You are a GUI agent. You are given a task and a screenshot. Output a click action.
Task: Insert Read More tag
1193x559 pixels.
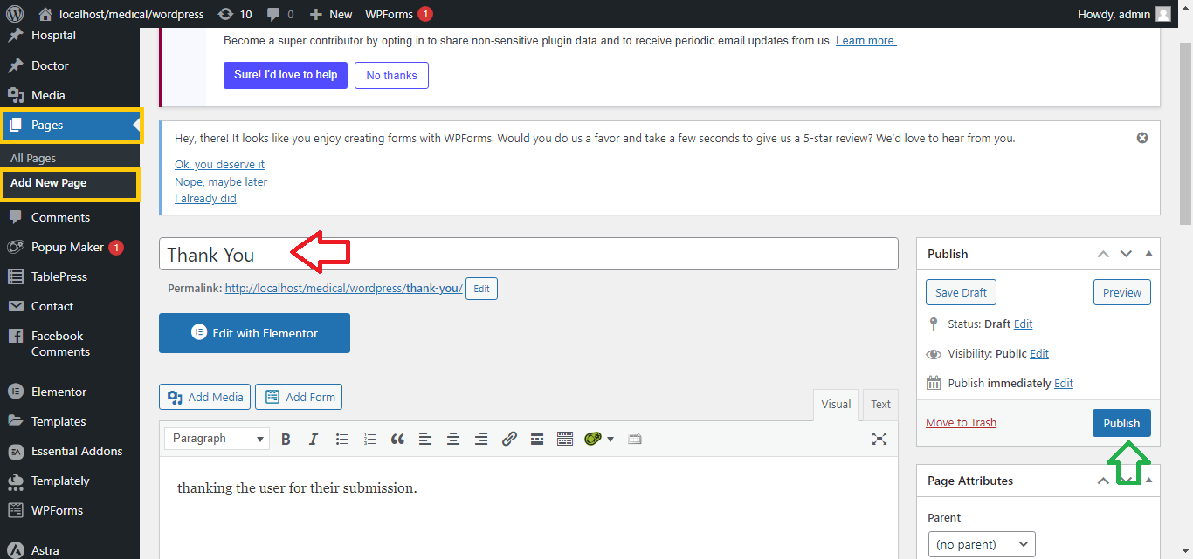[537, 440]
